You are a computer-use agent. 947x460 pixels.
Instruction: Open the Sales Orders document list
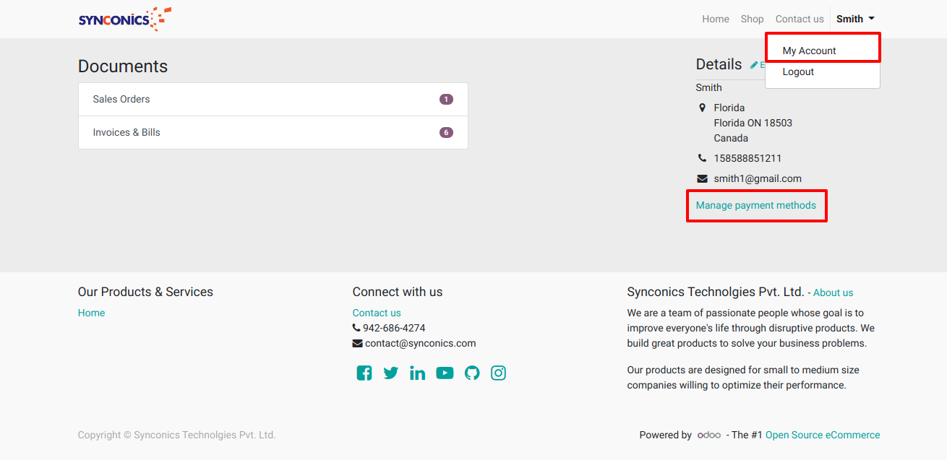pyautogui.click(x=273, y=100)
